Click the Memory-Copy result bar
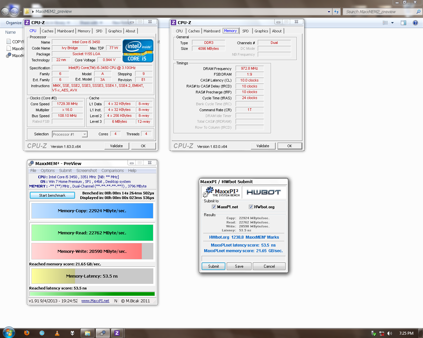423x338 pixels. [92, 211]
